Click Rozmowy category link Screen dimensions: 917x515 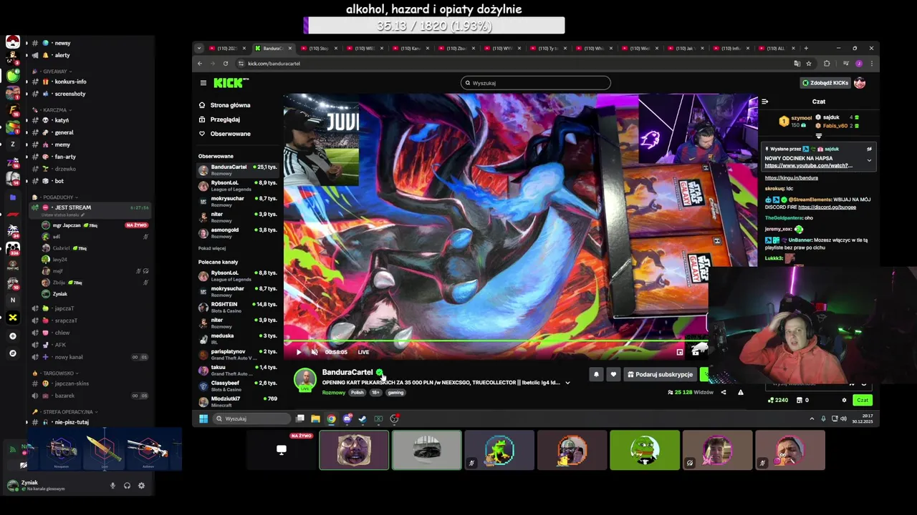[x=334, y=393]
